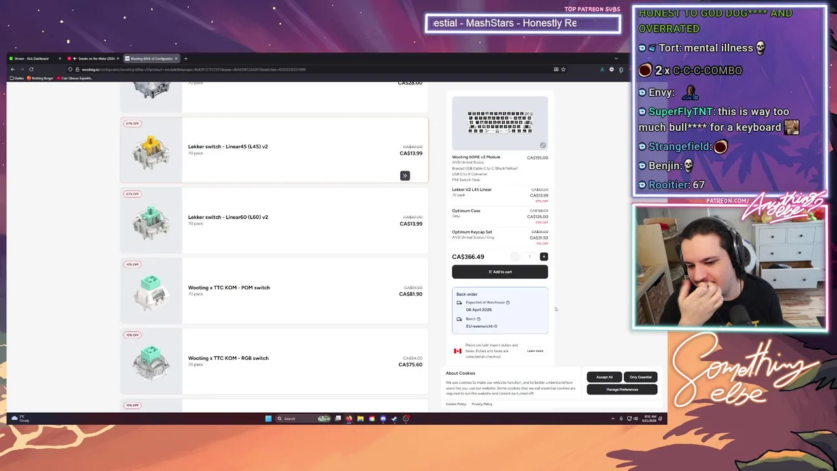Viewport: 837px width, 471px height.
Task: Bookmark this page with the star icon
Action: coord(563,69)
